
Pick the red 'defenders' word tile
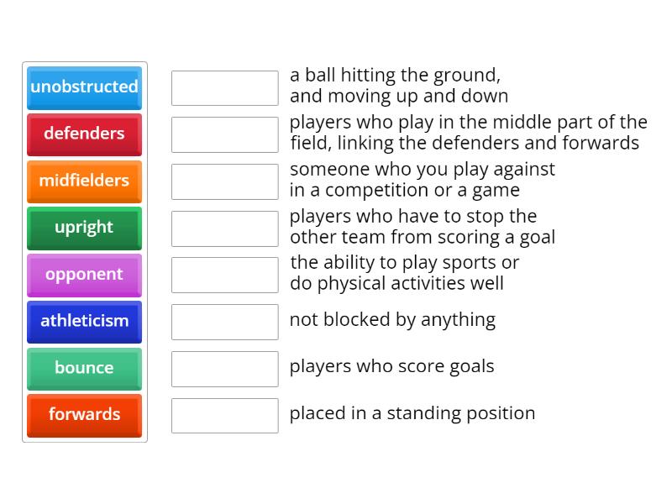[84, 134]
